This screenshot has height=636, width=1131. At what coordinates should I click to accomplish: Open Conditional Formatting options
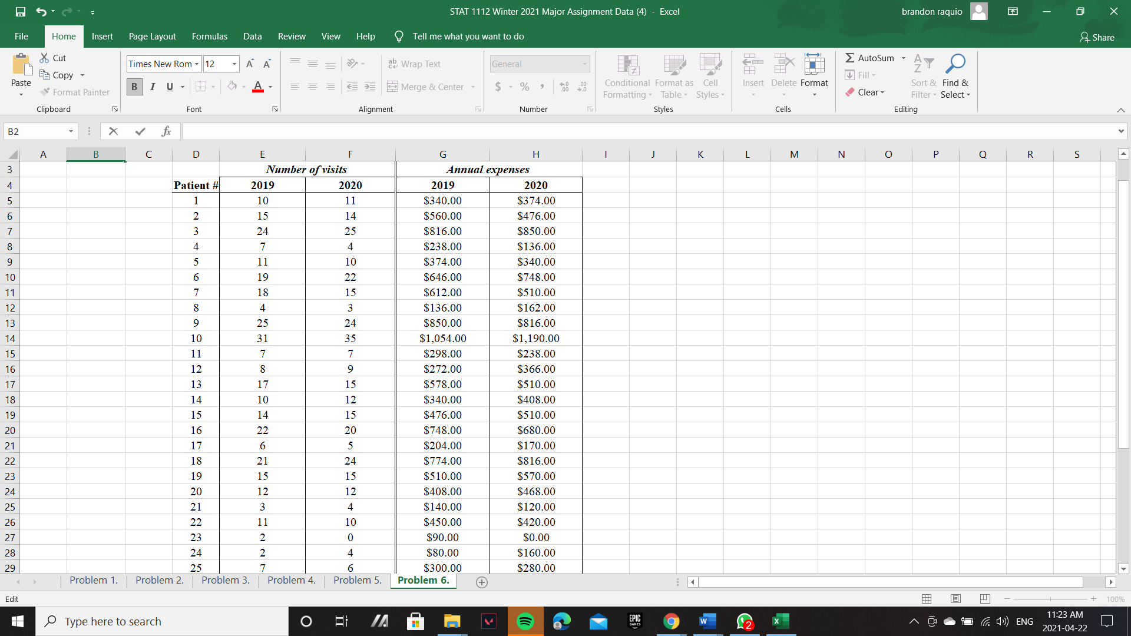(x=627, y=77)
